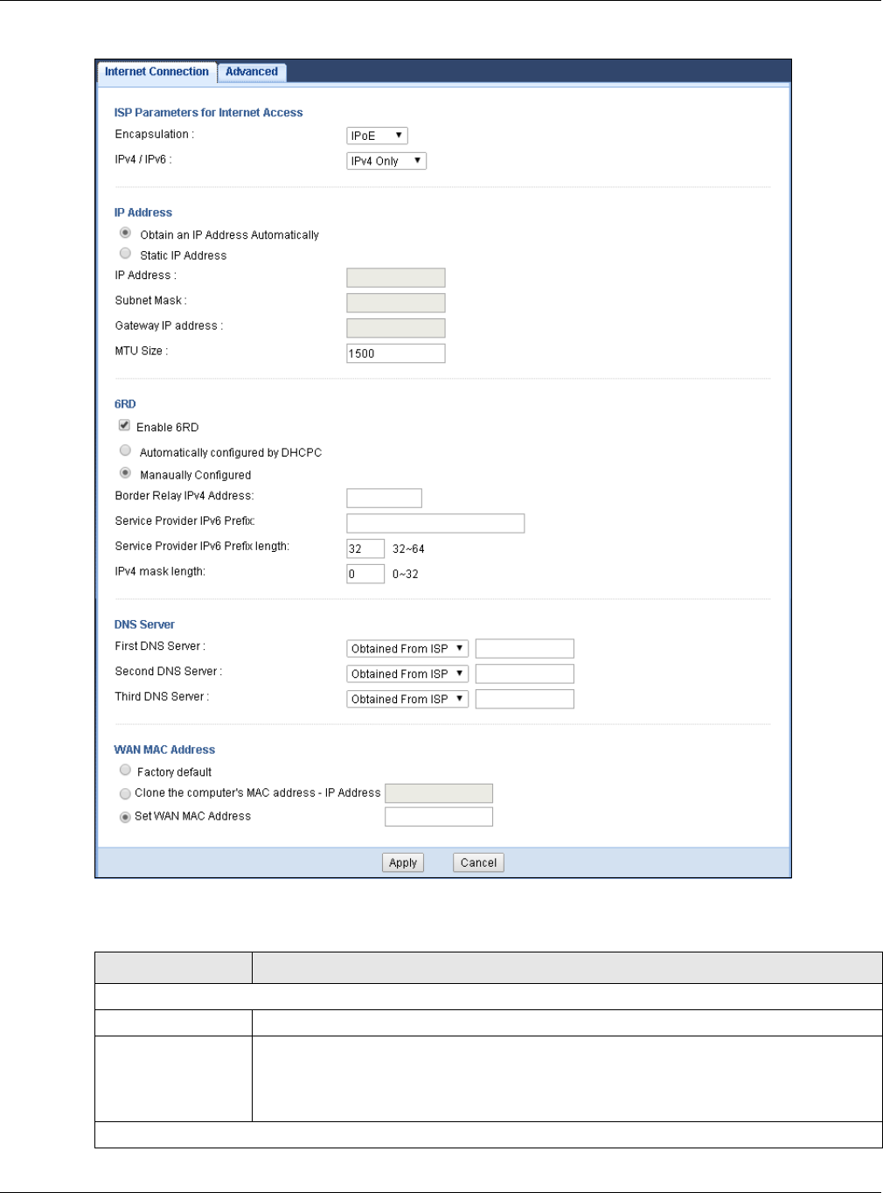Click the First DNS Server address field
883x1193 pixels.
click(525, 649)
